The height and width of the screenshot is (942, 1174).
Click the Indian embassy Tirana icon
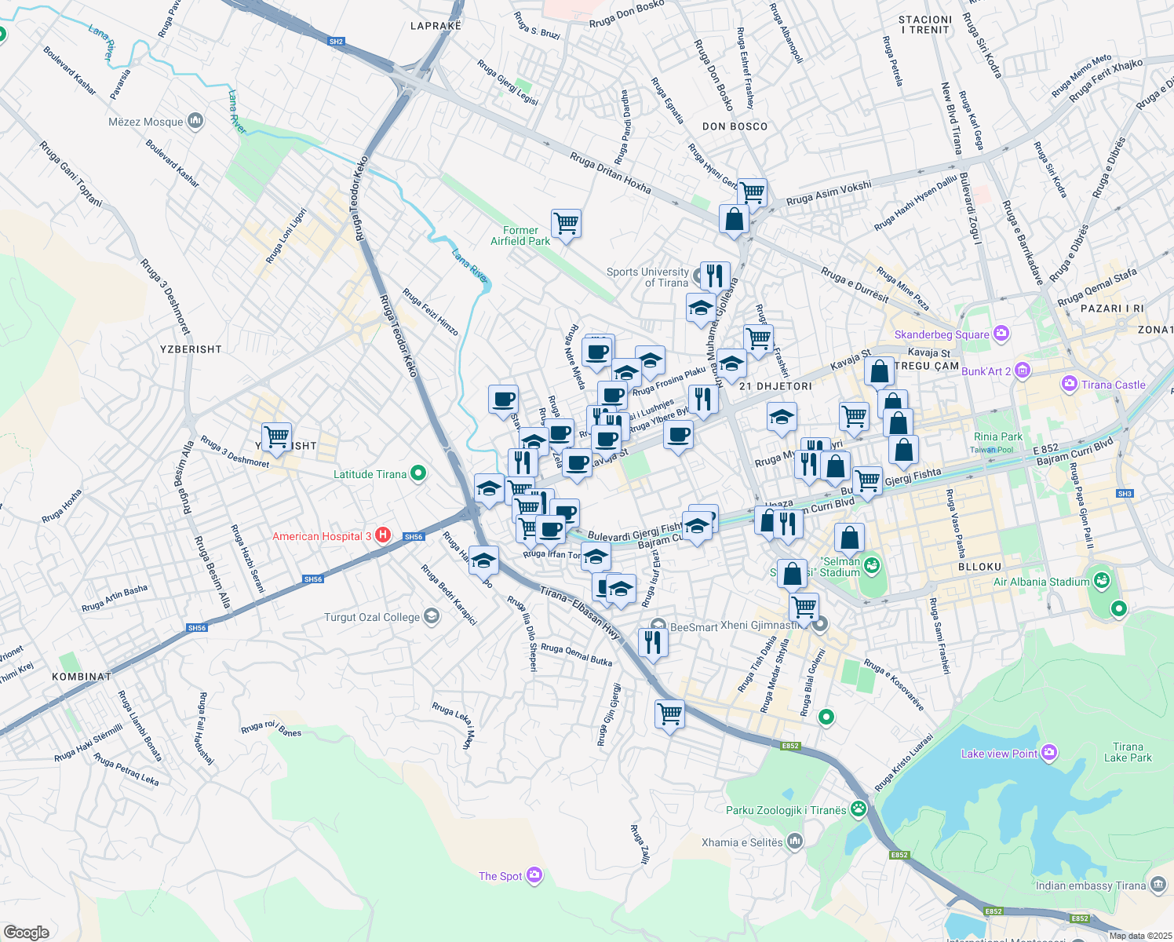click(x=1159, y=885)
